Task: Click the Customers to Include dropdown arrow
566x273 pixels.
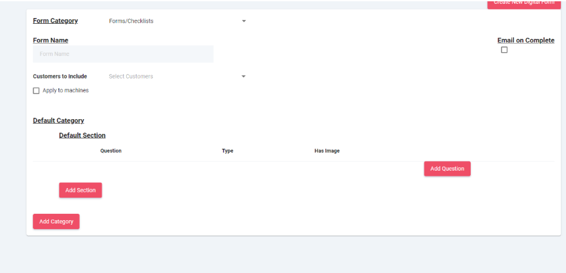Action: tap(243, 77)
